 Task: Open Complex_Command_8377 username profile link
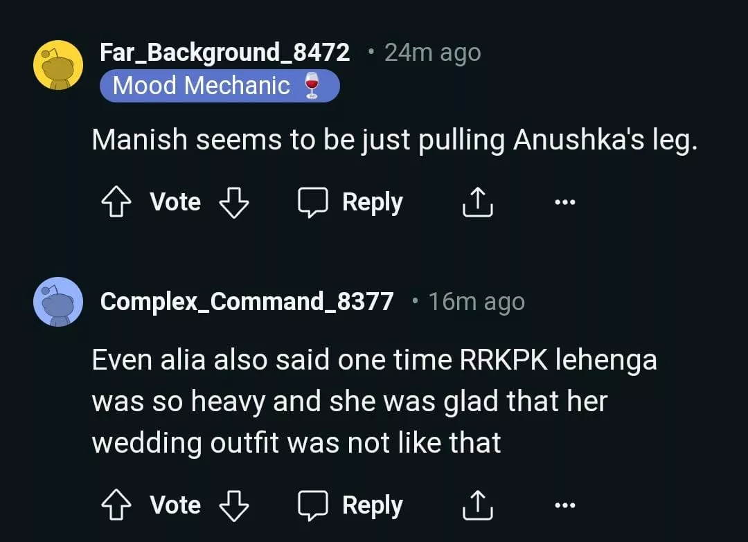pos(247,302)
